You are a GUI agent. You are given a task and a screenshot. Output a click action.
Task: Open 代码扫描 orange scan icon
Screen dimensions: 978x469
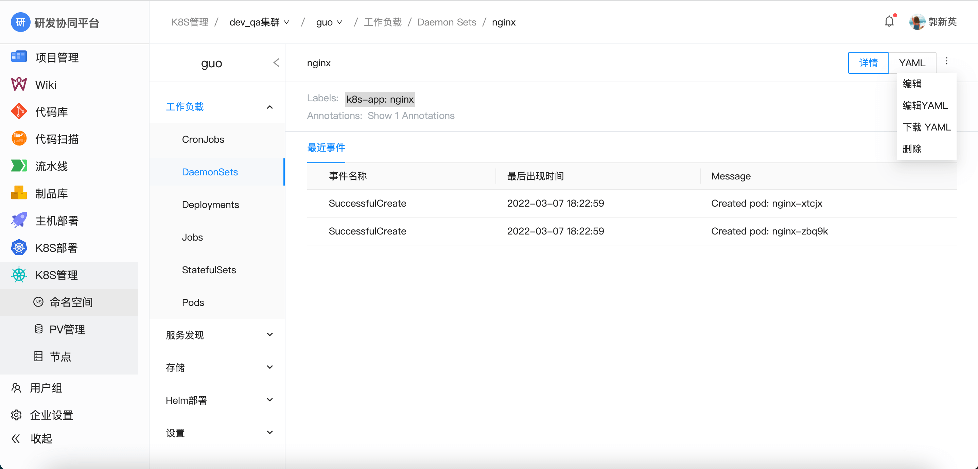(19, 139)
